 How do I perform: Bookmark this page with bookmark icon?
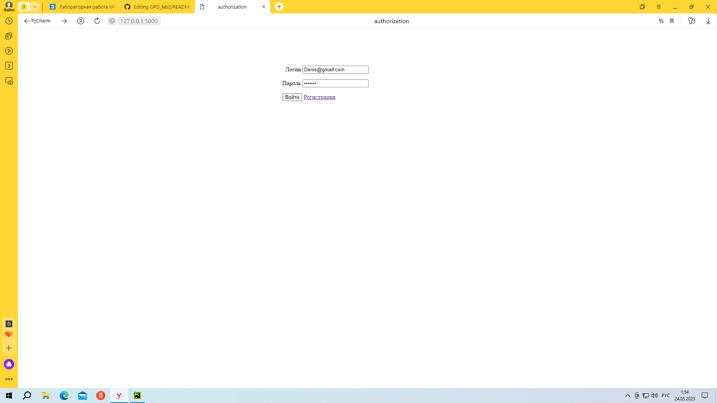click(x=672, y=21)
